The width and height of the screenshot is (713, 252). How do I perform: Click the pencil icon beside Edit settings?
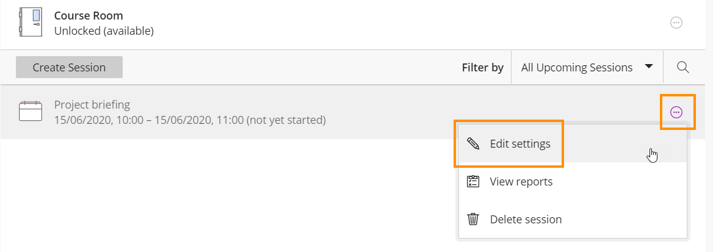pyautogui.click(x=473, y=144)
